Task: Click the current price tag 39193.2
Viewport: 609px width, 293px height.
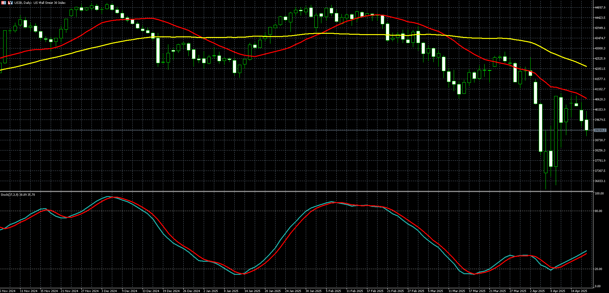Action: [x=600, y=130]
